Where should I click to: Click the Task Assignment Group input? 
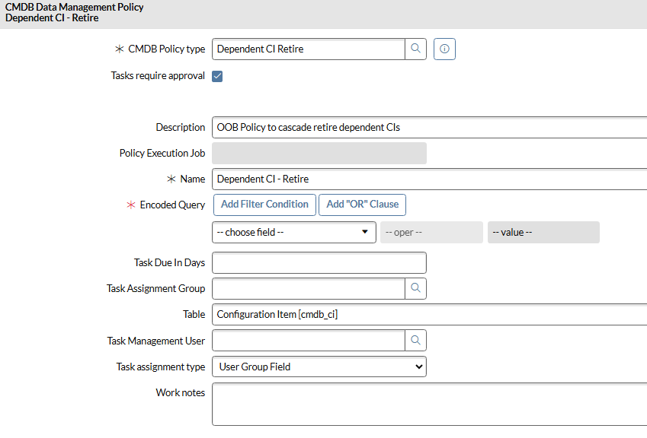pos(308,288)
